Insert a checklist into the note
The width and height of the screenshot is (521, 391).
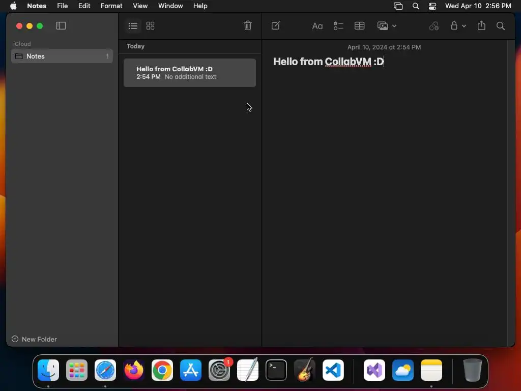coord(338,25)
